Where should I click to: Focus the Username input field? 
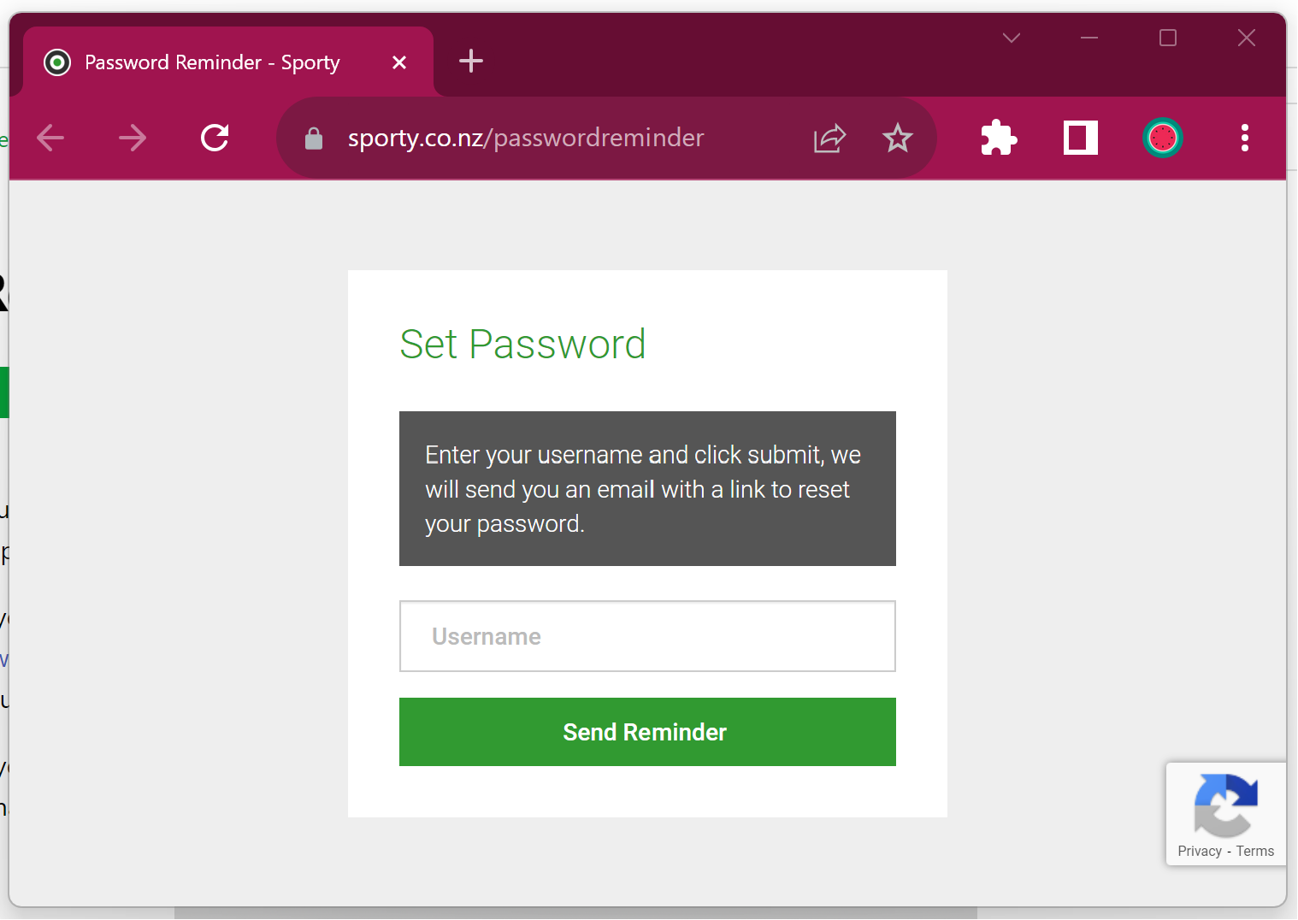(647, 636)
